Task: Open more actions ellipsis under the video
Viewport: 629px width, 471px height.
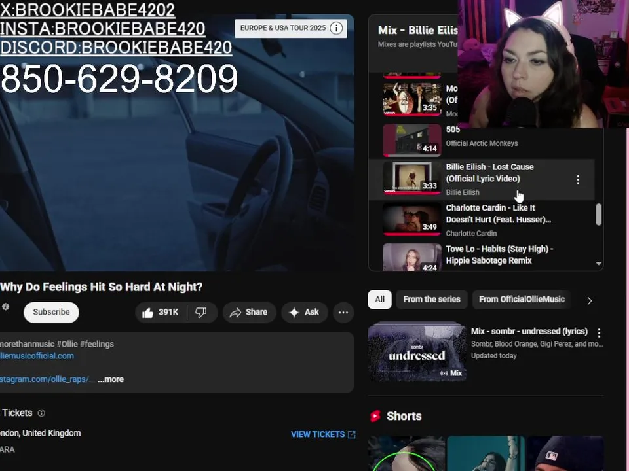Action: [x=343, y=313]
